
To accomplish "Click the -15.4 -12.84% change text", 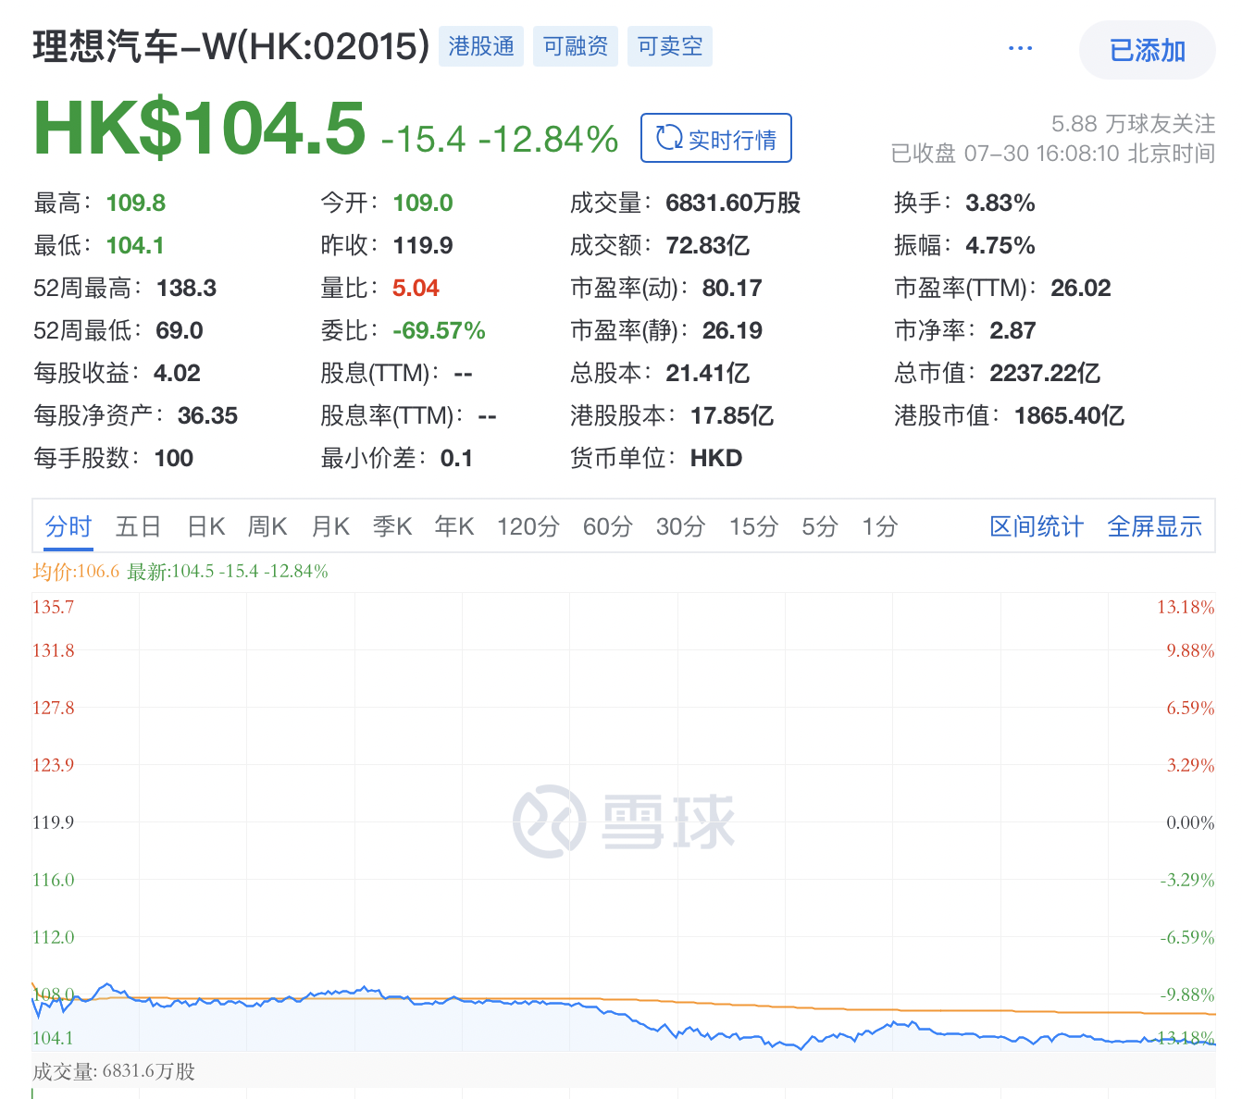I will 500,140.
